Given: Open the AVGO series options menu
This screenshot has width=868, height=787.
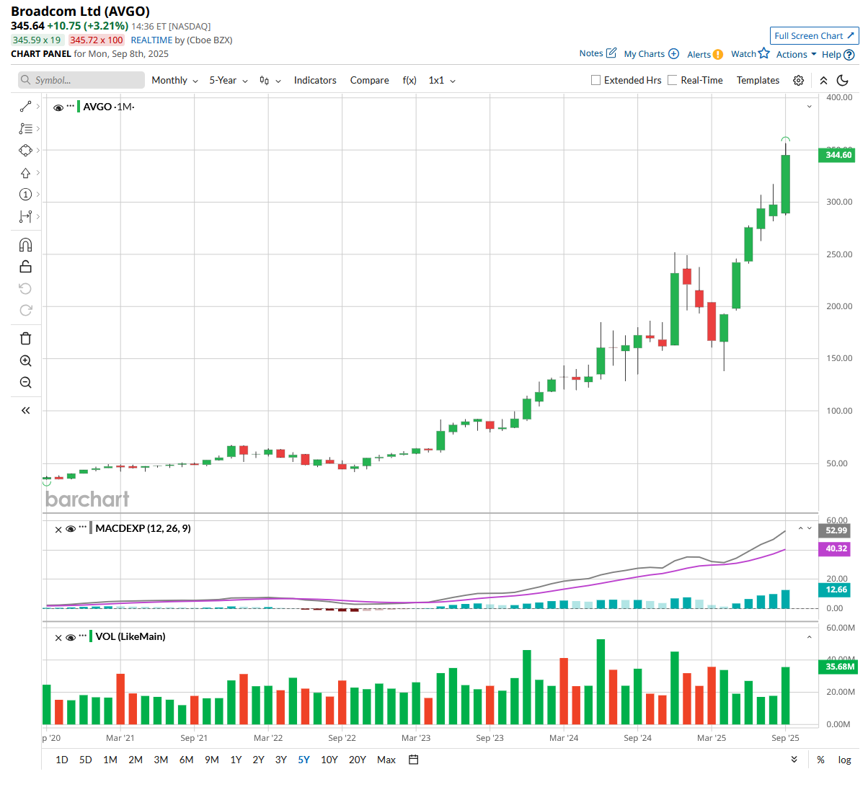Looking at the screenshot, I should tap(71, 107).
